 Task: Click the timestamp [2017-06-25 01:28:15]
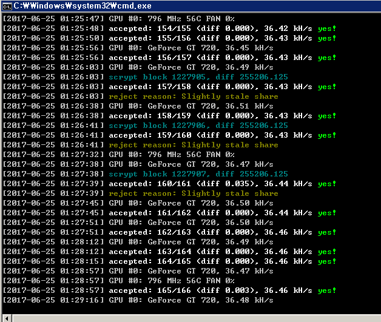pos(53,261)
